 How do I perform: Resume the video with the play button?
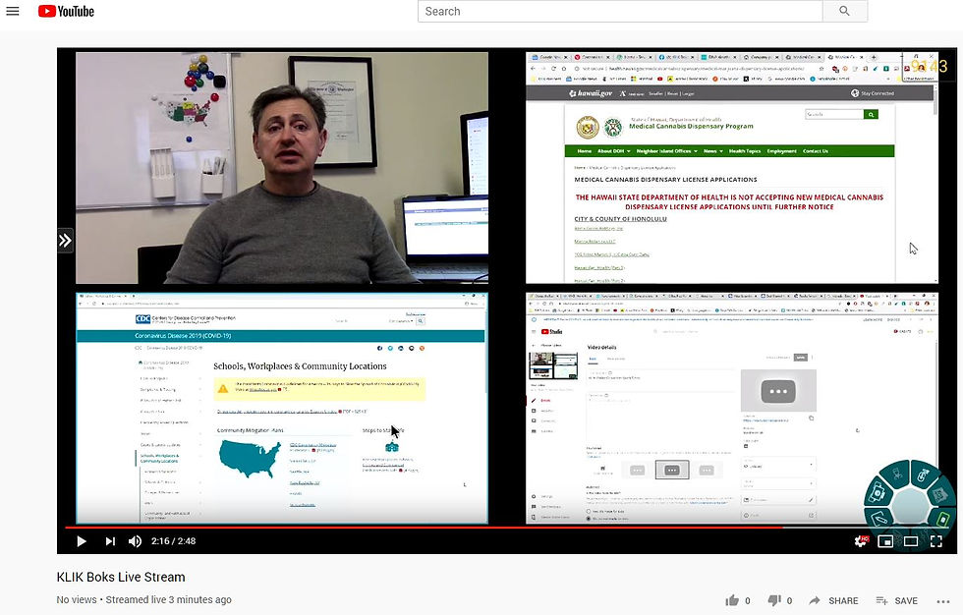click(x=81, y=540)
